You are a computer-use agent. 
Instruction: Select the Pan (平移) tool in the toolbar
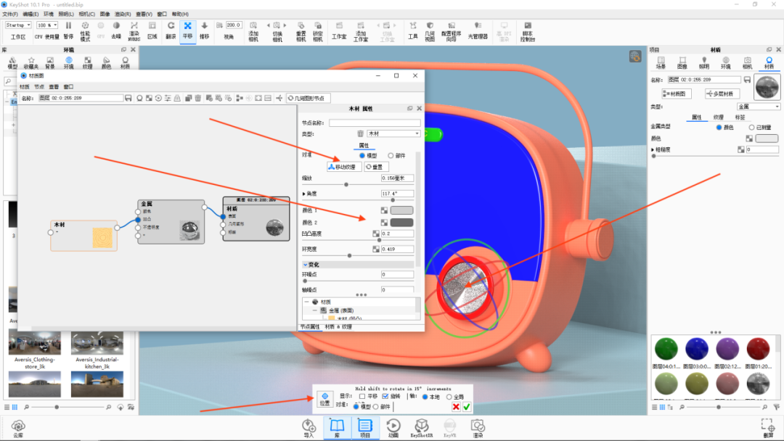point(187,30)
